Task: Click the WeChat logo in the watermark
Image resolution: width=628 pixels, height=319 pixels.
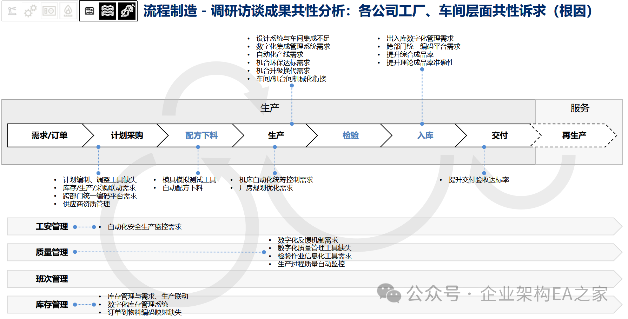Action: (389, 293)
